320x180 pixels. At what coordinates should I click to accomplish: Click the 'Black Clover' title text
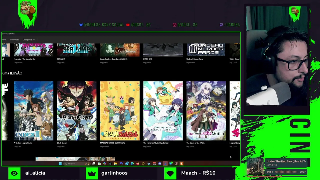pos(62,143)
